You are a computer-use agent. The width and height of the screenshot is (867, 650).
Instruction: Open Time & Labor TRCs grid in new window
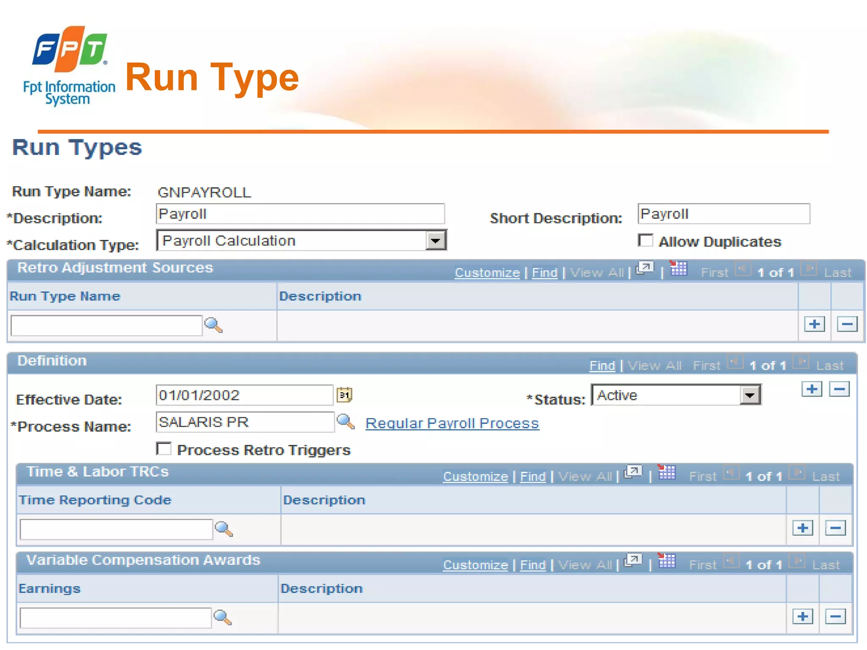coord(633,472)
